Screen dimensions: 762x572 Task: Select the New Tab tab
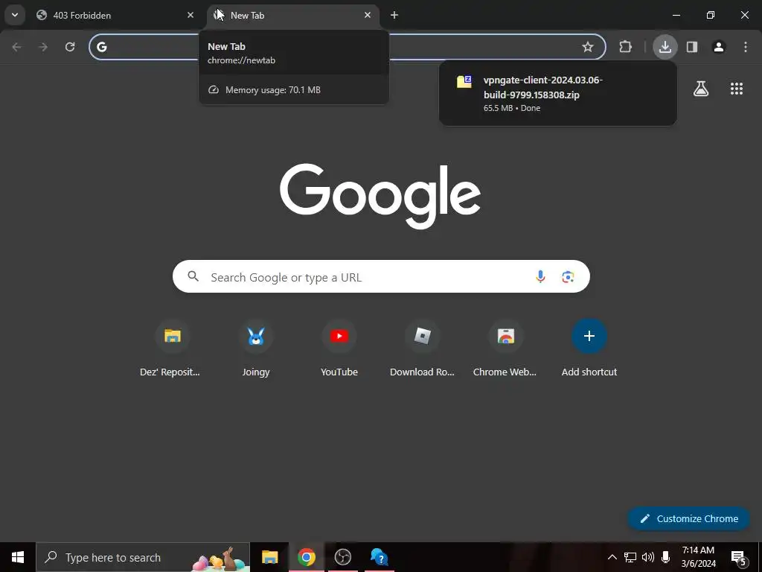[x=293, y=15]
